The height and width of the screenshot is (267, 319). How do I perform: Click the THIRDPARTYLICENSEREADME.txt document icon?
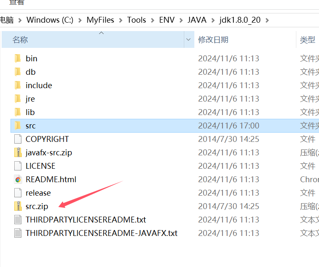[18, 220]
